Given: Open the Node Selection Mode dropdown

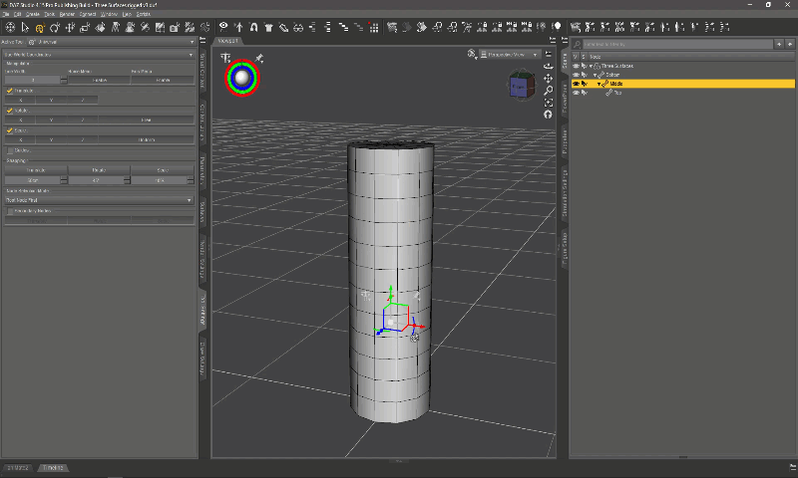Looking at the screenshot, I should click(x=99, y=200).
